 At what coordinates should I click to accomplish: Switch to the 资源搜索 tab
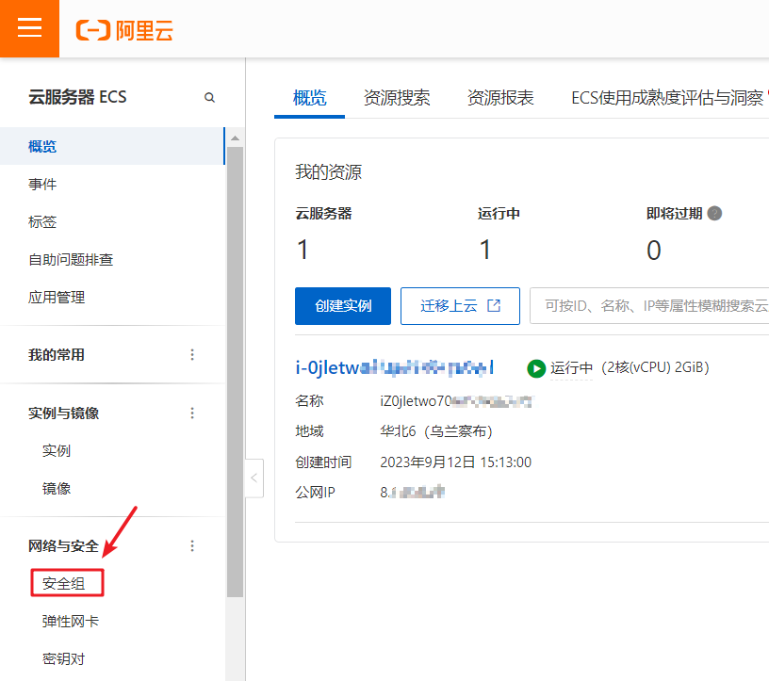point(396,98)
